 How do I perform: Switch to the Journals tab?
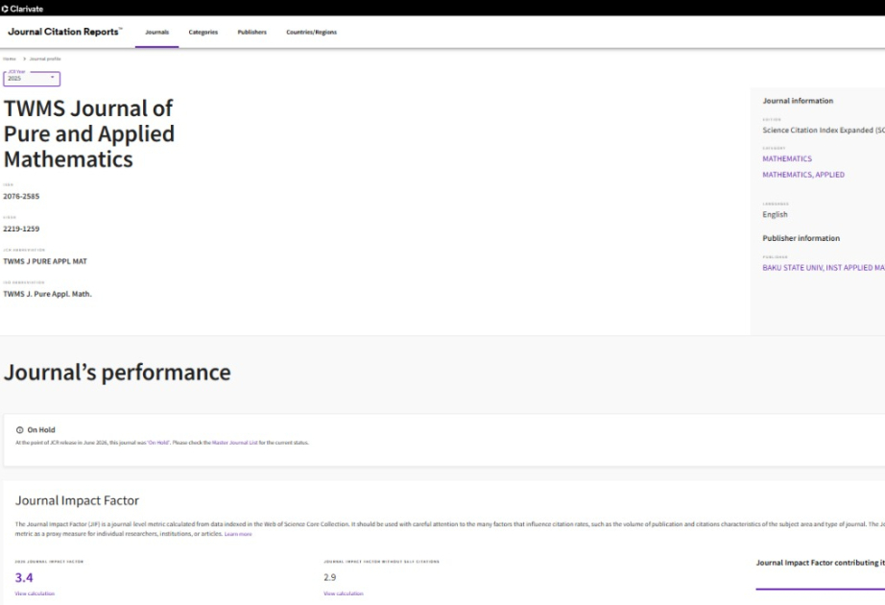pyautogui.click(x=156, y=33)
